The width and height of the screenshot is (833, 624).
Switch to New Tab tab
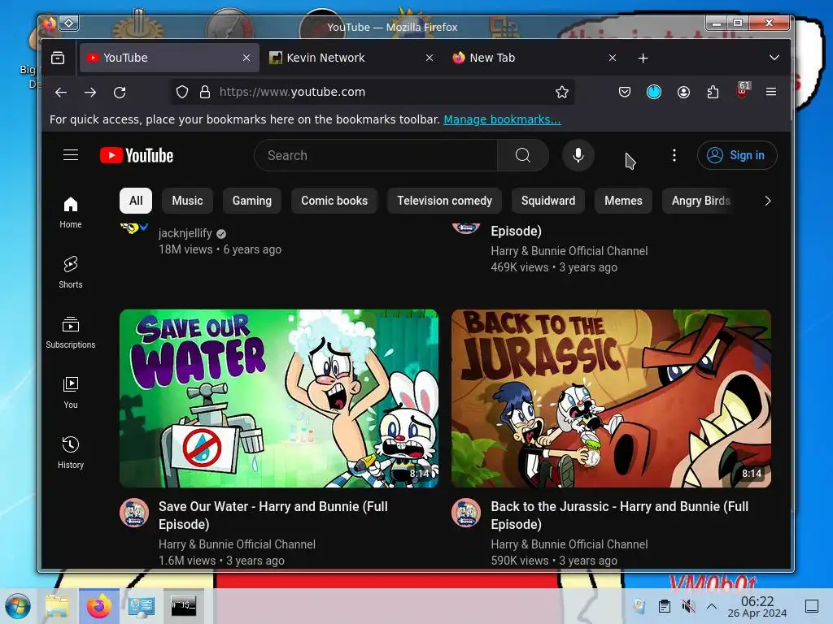(535, 58)
